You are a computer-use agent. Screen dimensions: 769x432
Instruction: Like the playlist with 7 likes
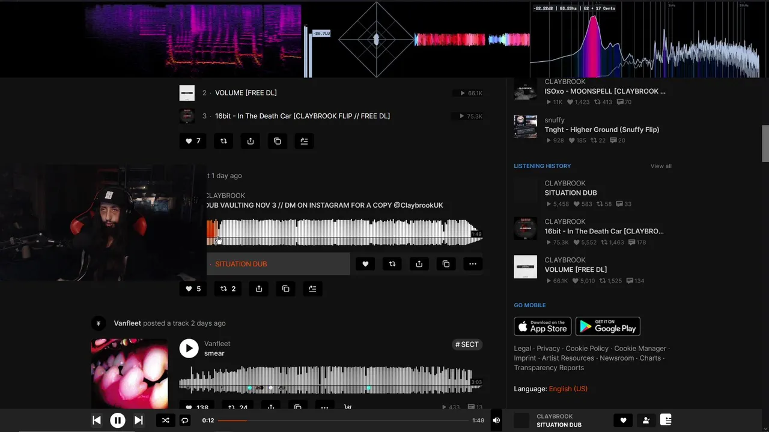click(x=193, y=141)
